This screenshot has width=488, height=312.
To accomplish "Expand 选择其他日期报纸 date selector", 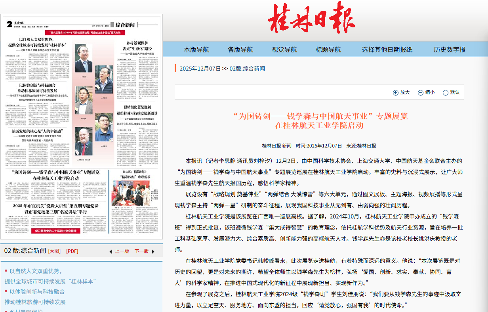I will point(387,50).
